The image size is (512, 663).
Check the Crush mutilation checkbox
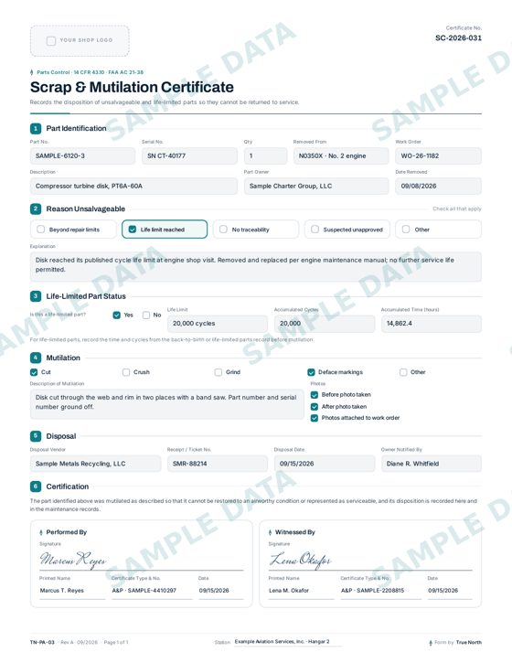pos(126,372)
